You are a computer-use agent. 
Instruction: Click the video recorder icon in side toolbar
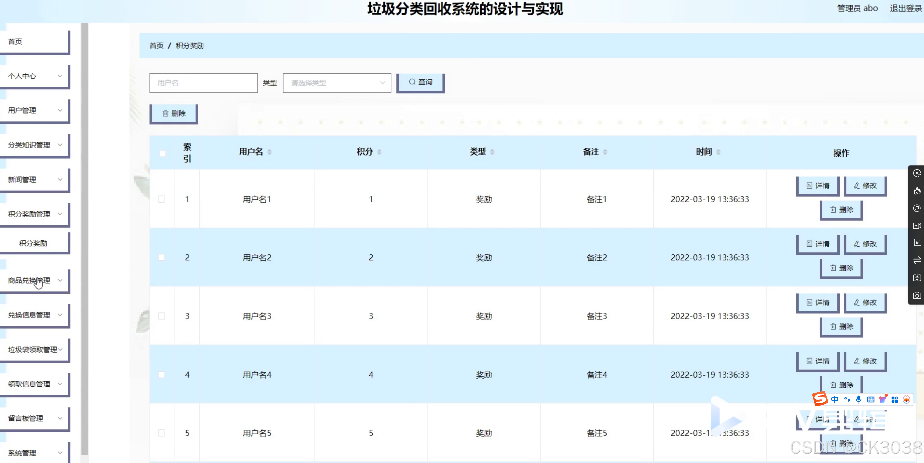click(917, 226)
